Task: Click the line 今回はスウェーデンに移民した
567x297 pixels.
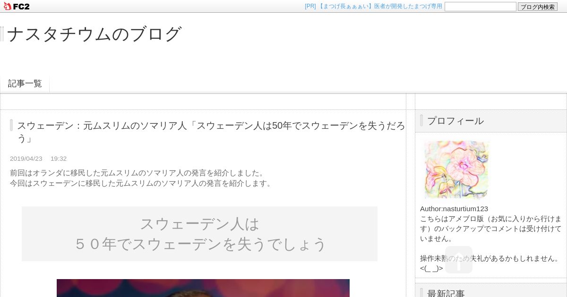Action: point(142,183)
